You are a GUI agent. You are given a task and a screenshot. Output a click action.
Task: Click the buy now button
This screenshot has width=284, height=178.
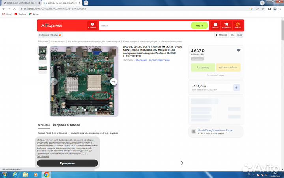tap(228, 67)
